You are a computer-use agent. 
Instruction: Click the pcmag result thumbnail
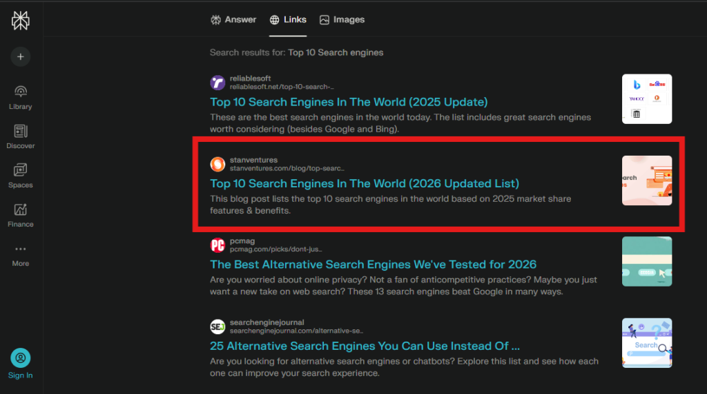(646, 262)
